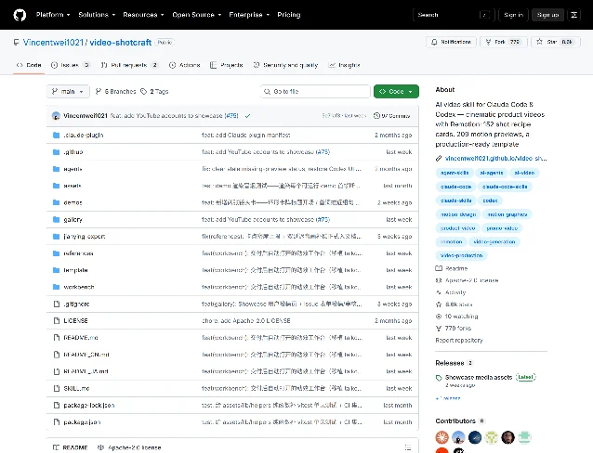Open owner Vincentwei1021 profile link
This screenshot has height=453, width=593.
(53, 43)
